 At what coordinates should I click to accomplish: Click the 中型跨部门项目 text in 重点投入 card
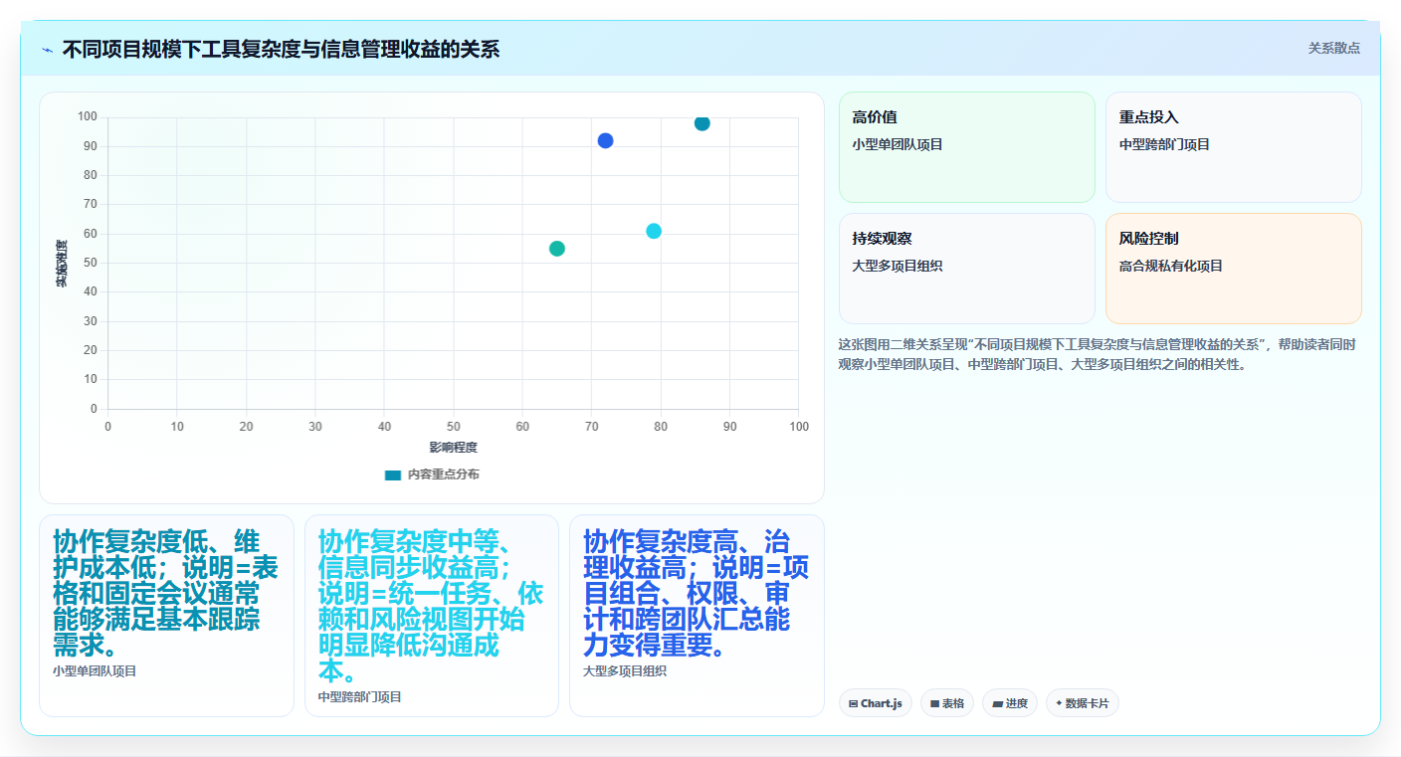(x=1164, y=144)
